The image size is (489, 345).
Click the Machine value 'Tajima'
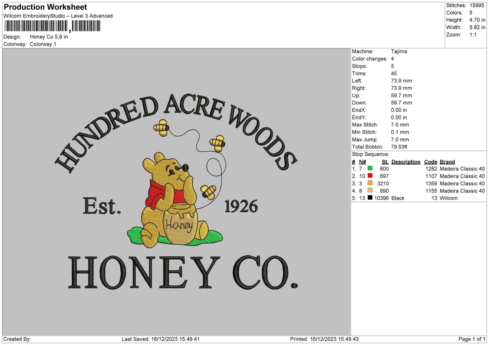coord(399,51)
